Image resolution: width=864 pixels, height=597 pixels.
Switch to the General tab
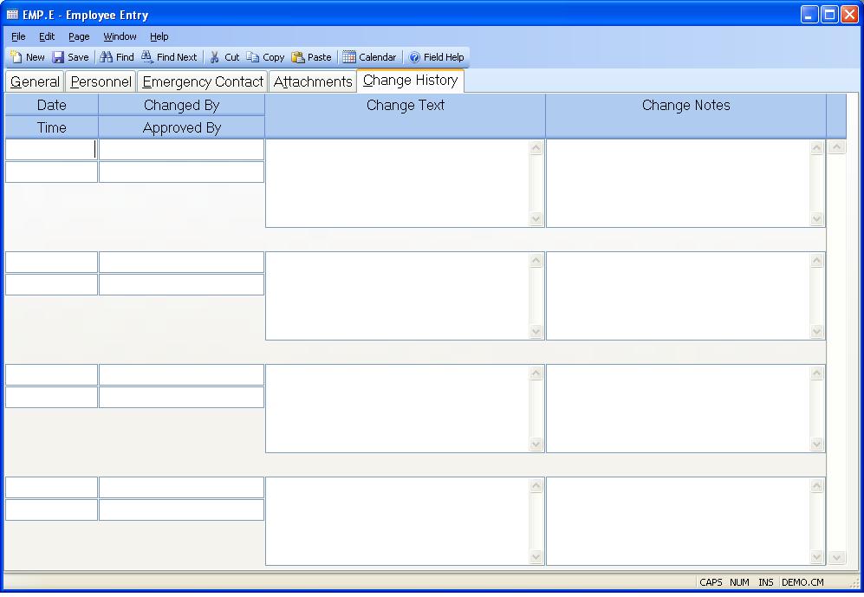coord(35,82)
